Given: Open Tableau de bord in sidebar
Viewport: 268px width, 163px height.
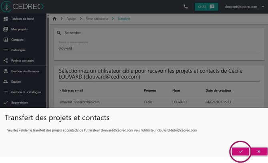Looking at the screenshot, I should pyautogui.click(x=22, y=19).
